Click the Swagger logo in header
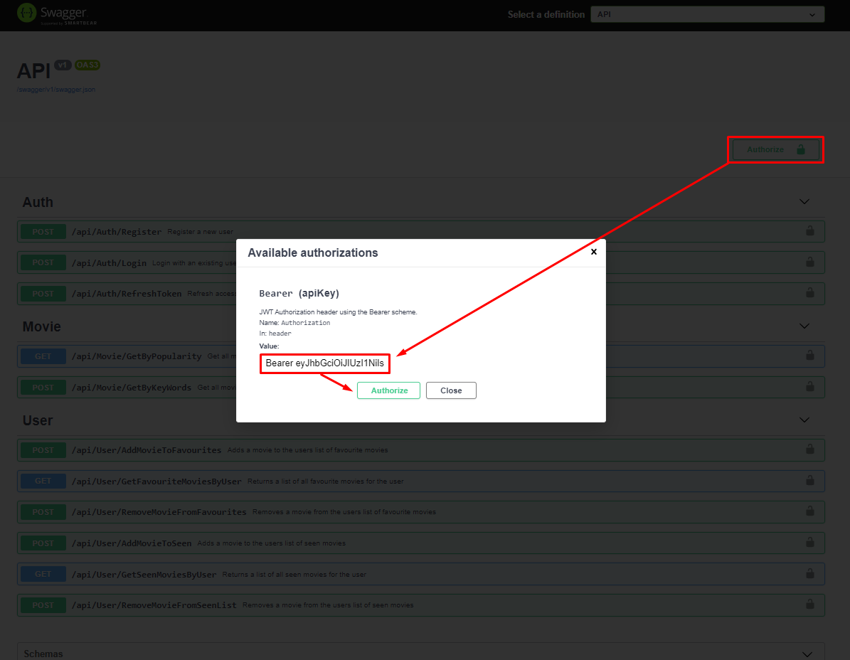The width and height of the screenshot is (850, 660). pyautogui.click(x=57, y=14)
